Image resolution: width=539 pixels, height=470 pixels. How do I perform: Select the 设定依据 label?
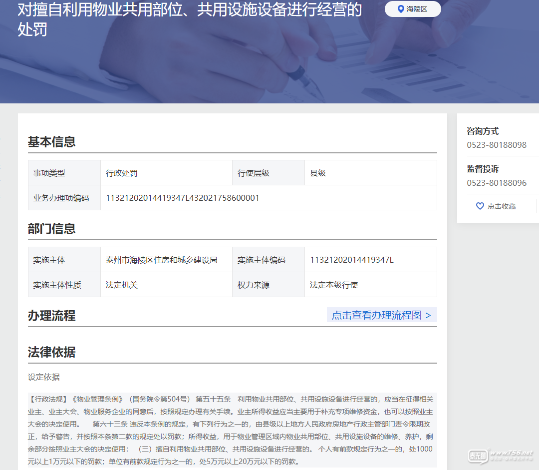[44, 377]
